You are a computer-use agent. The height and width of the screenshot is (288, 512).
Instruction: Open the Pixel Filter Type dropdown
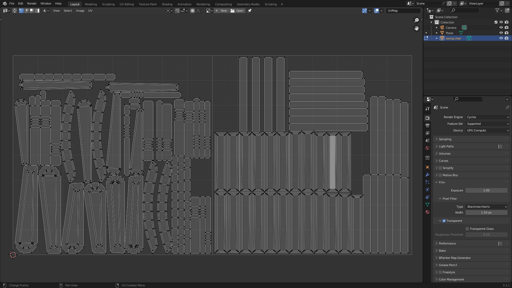tap(486, 207)
